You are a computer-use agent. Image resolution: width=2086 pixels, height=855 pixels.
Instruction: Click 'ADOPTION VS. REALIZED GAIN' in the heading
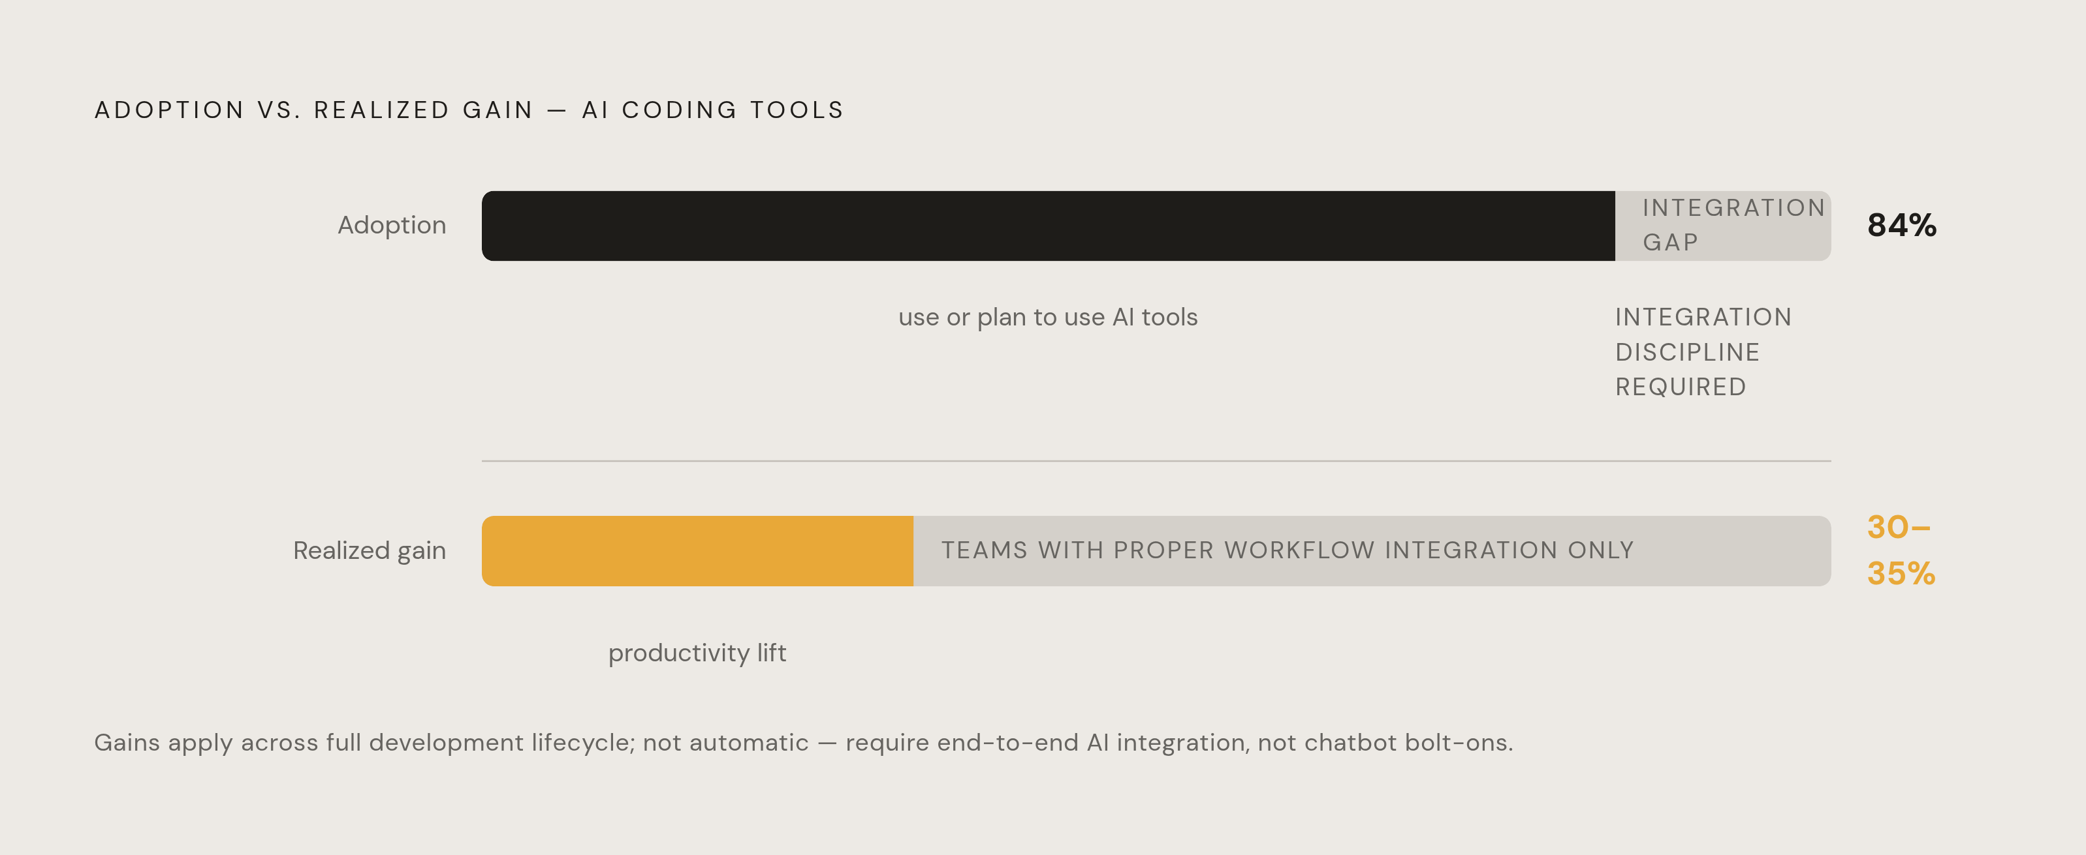(314, 110)
